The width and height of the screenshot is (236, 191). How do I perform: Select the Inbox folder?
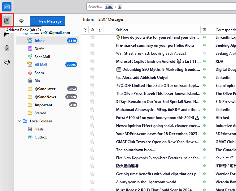[x=47, y=40]
